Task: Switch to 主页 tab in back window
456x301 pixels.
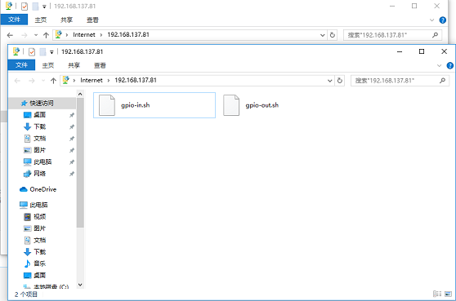Action: click(41, 20)
